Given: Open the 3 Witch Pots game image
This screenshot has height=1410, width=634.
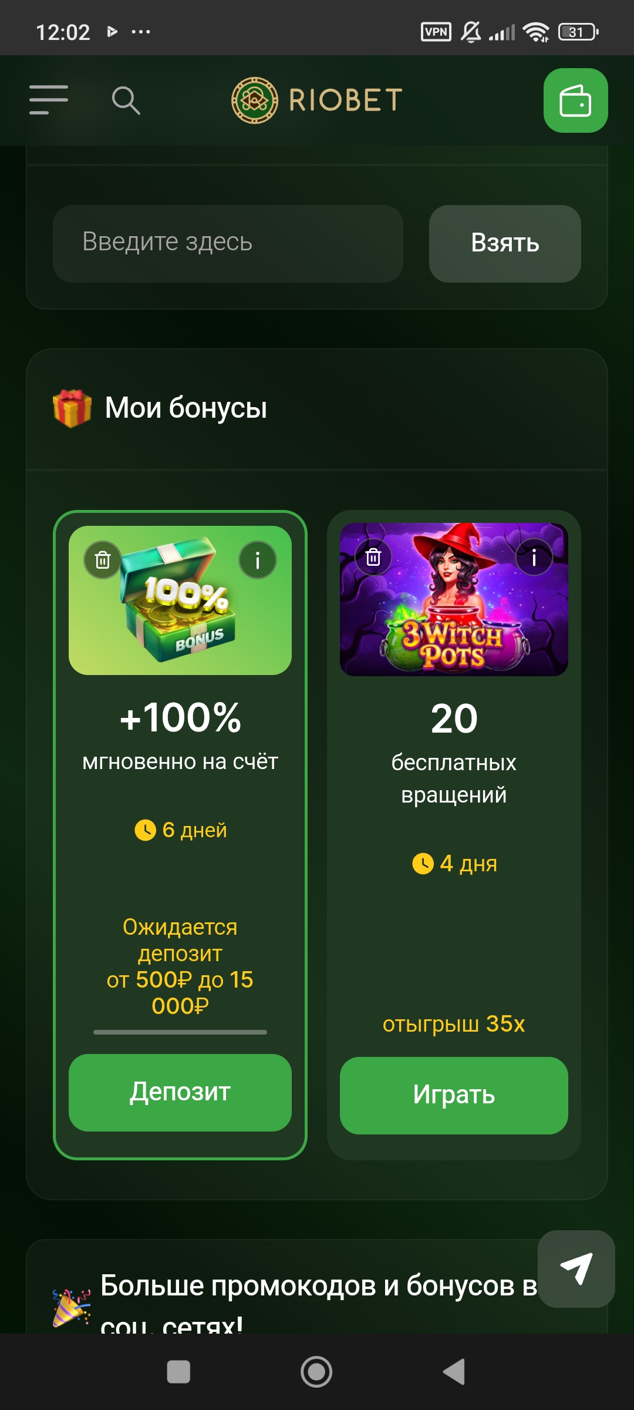Looking at the screenshot, I should [x=454, y=599].
